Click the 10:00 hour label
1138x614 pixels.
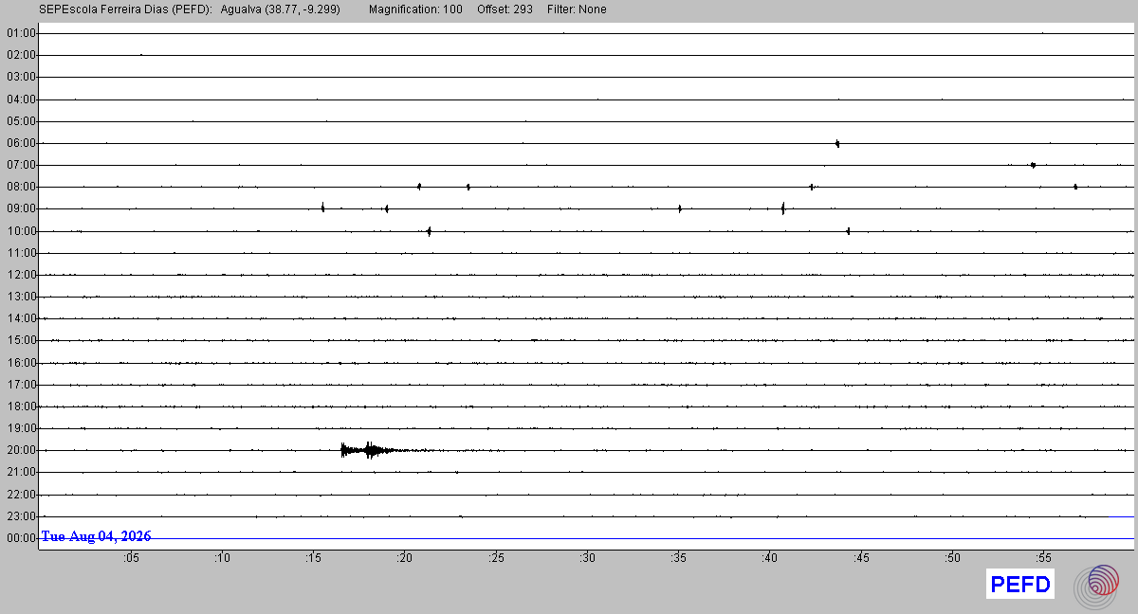coord(21,231)
